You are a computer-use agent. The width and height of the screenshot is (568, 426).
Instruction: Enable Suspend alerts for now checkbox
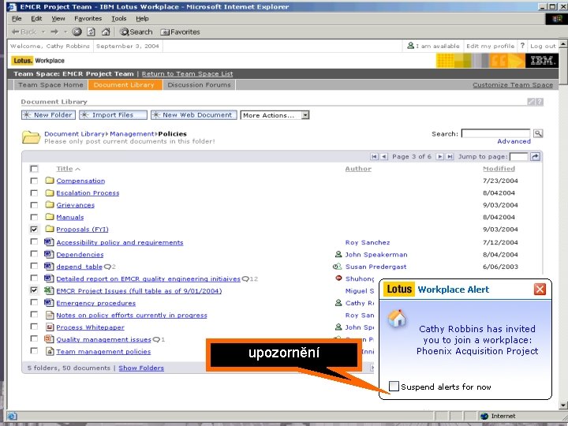tap(394, 386)
